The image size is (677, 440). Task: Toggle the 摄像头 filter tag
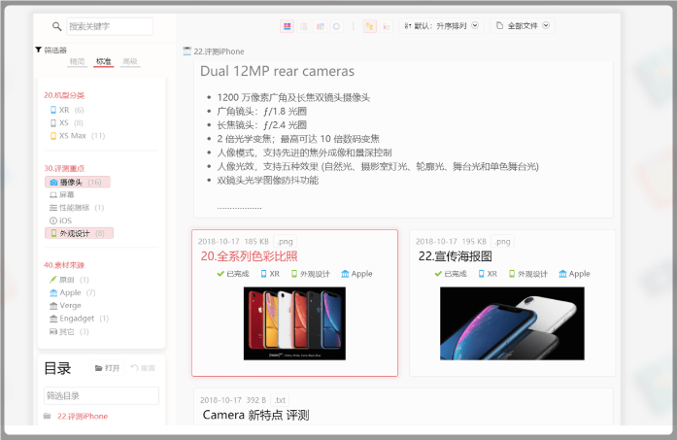(78, 183)
